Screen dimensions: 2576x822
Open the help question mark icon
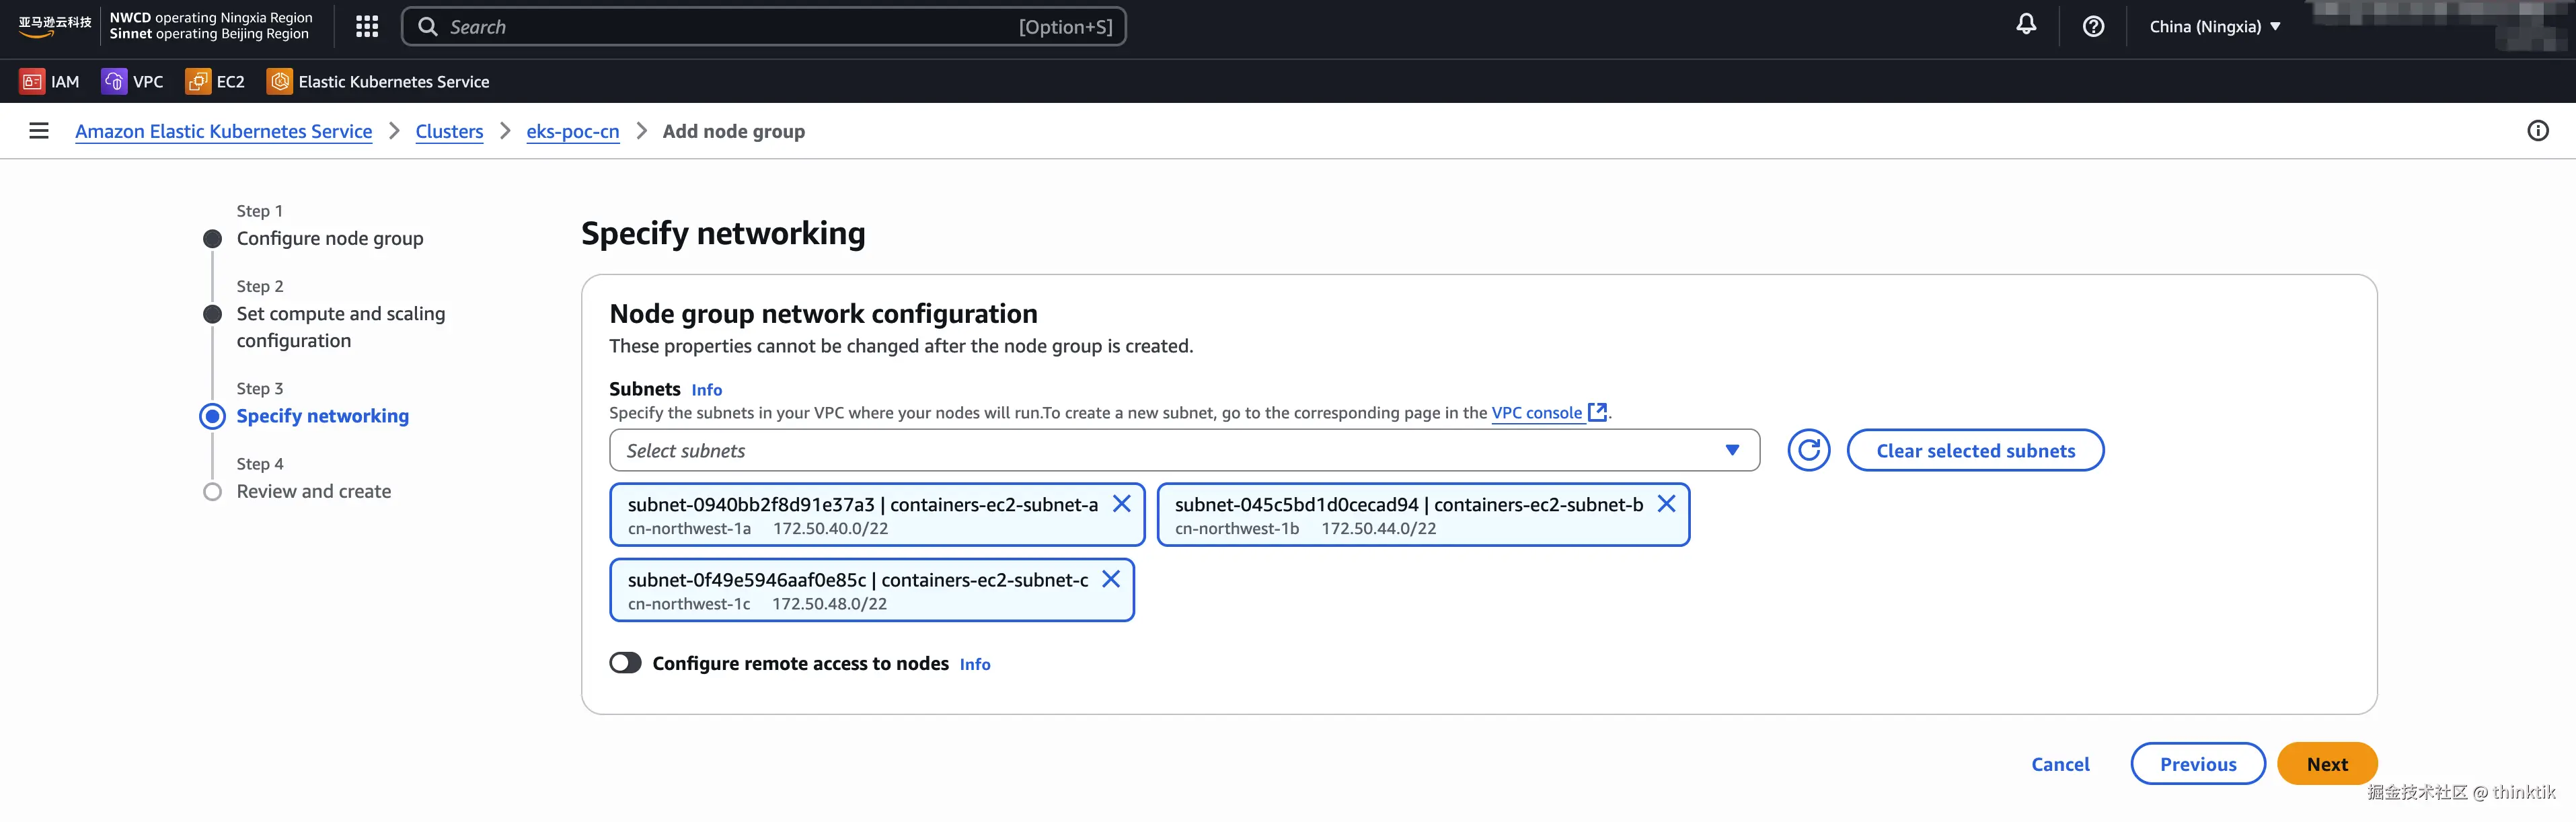tap(2093, 27)
